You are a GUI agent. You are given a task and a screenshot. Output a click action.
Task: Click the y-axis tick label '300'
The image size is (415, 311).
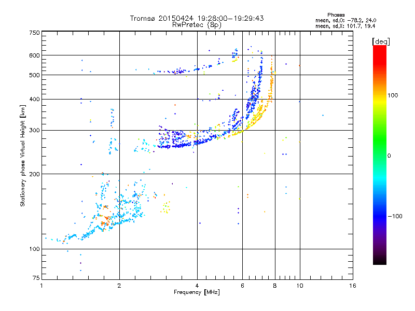pos(34,131)
